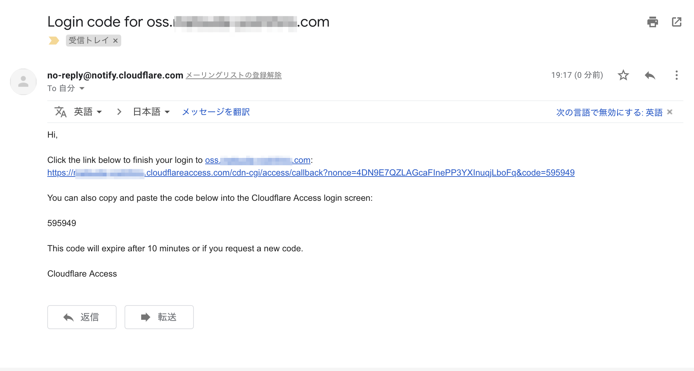
Task: Dismiss the translation bar with the X
Action: [x=670, y=112]
